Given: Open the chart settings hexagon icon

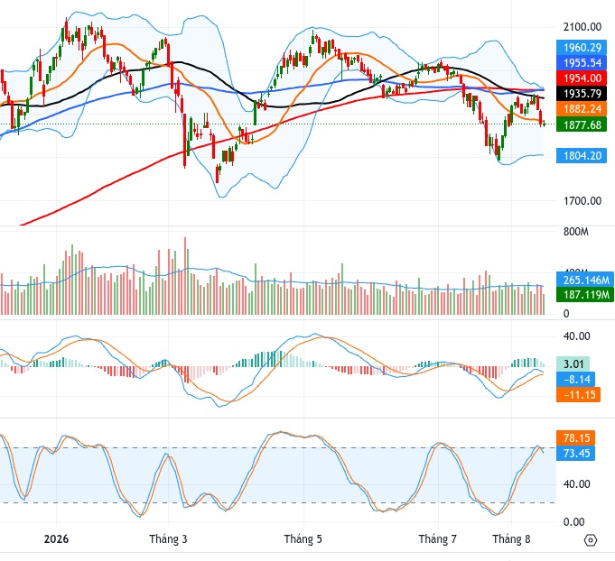Looking at the screenshot, I should [x=591, y=540].
